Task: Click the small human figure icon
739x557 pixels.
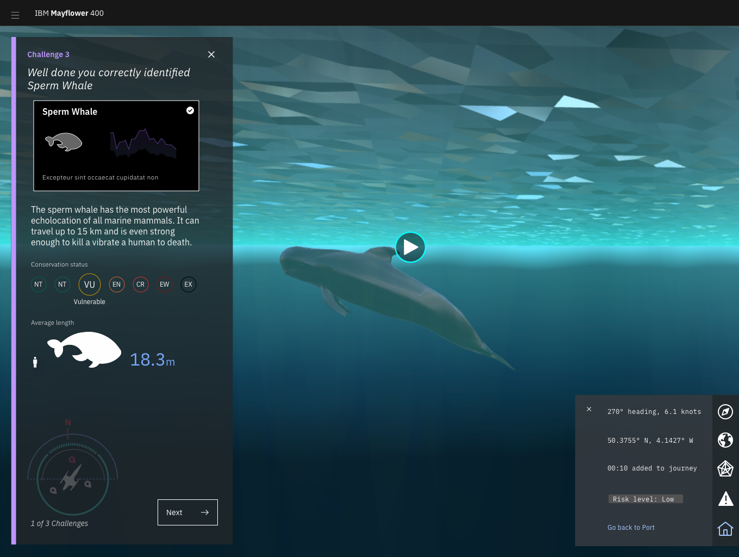Action: (35, 362)
